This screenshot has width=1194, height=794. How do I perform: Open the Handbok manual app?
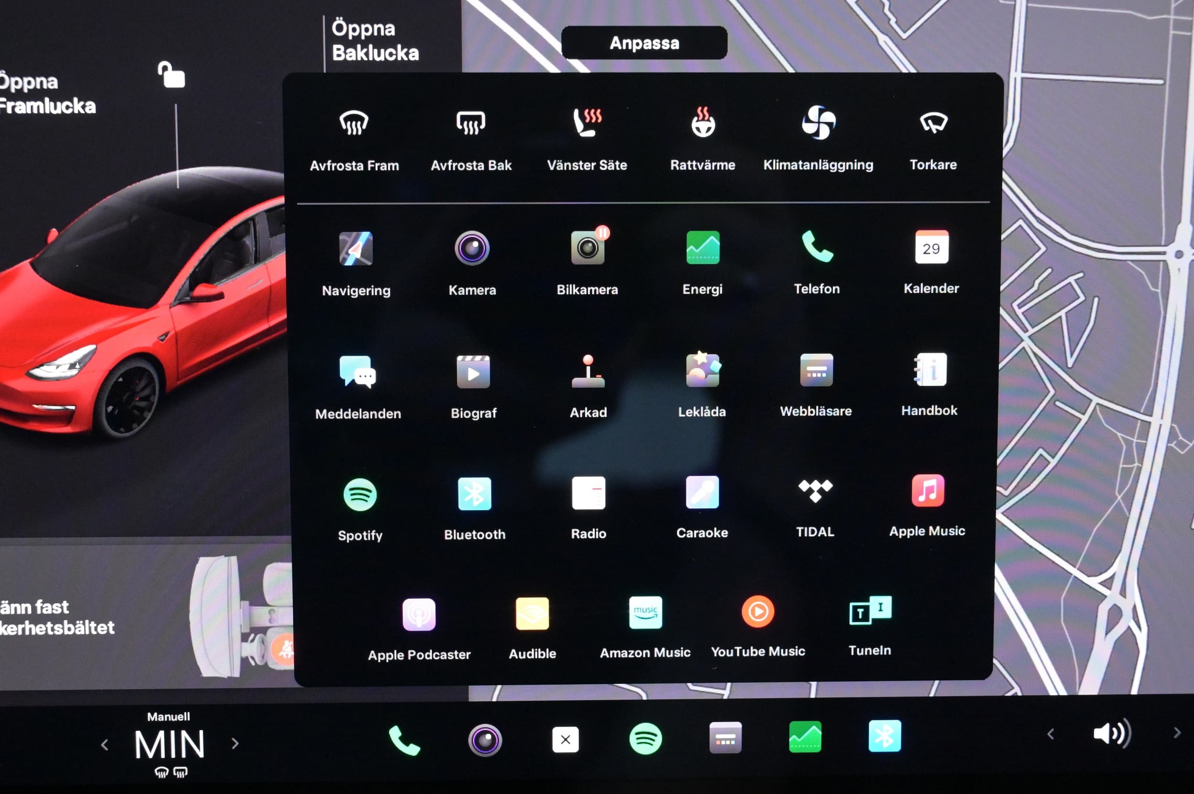pyautogui.click(x=929, y=384)
